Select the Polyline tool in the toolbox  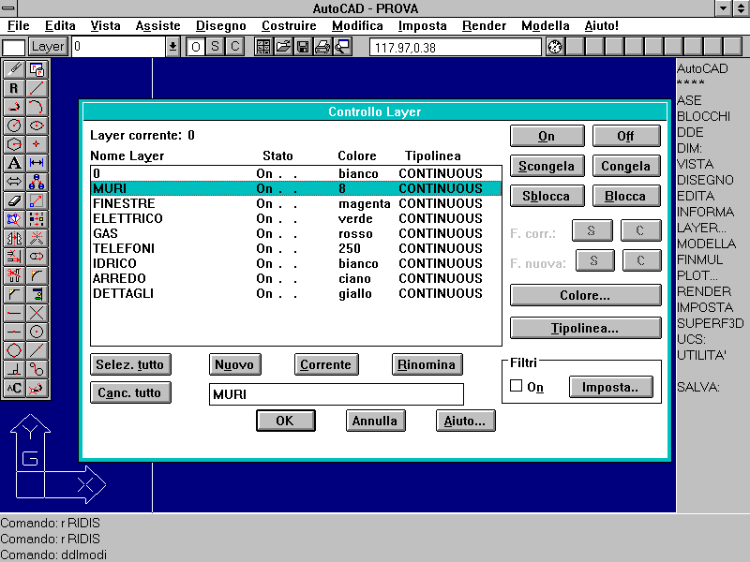click(x=14, y=107)
